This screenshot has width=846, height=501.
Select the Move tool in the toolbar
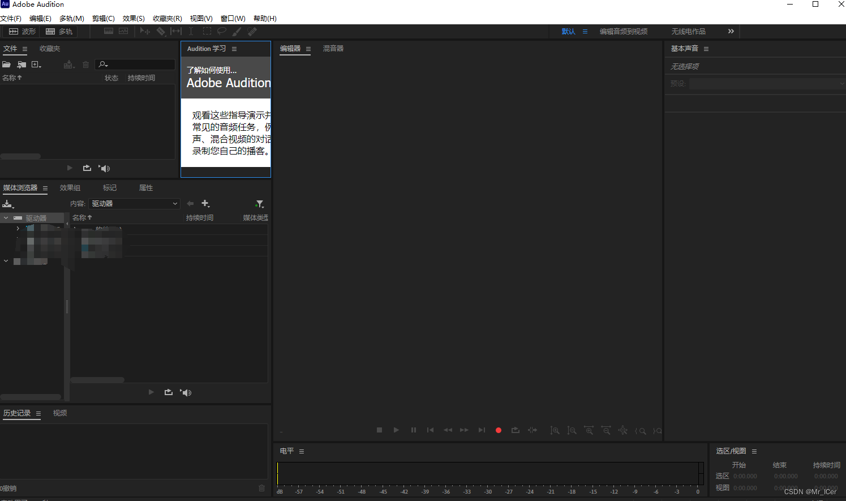(145, 32)
